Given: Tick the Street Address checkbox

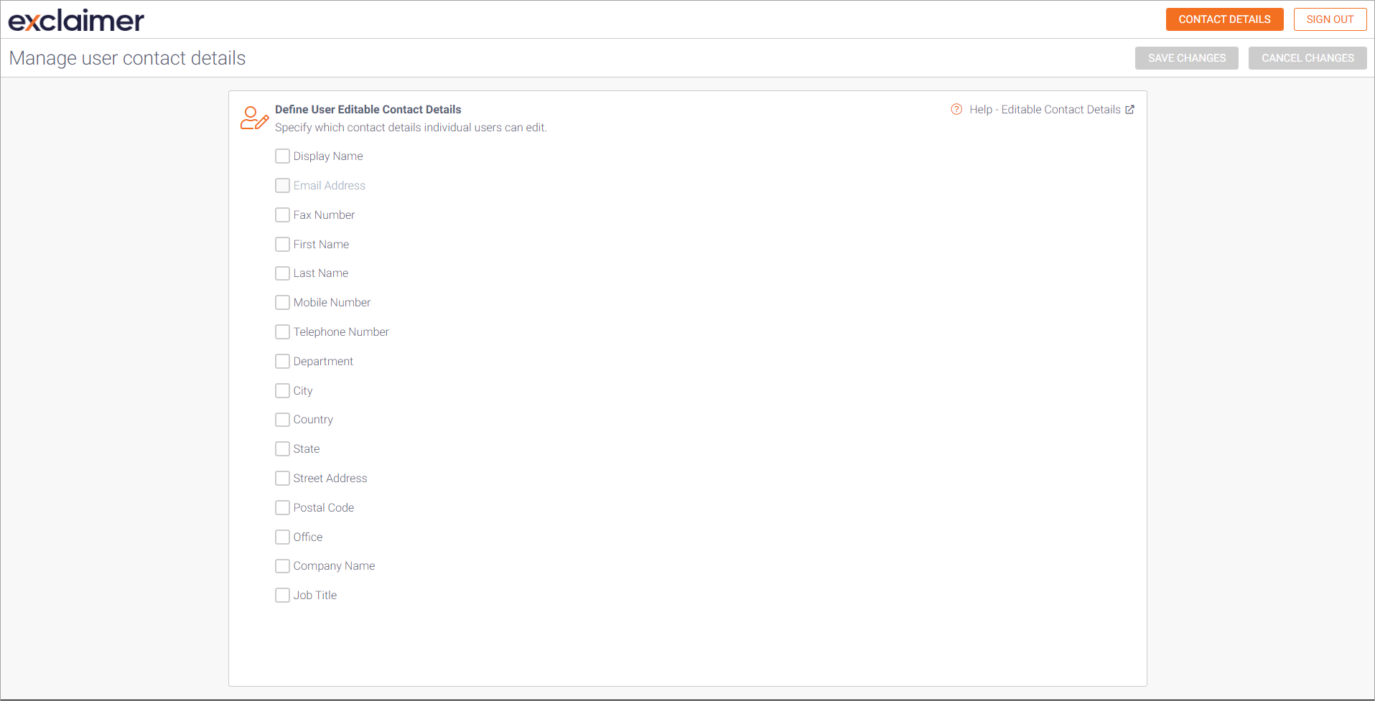Looking at the screenshot, I should [x=283, y=479].
